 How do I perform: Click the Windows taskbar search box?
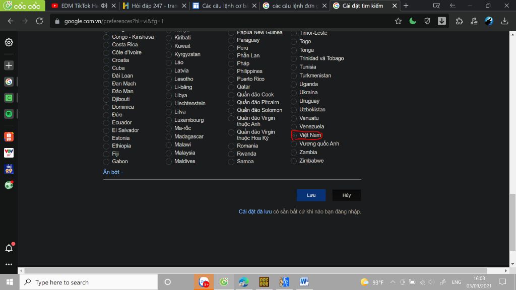[x=89, y=282]
